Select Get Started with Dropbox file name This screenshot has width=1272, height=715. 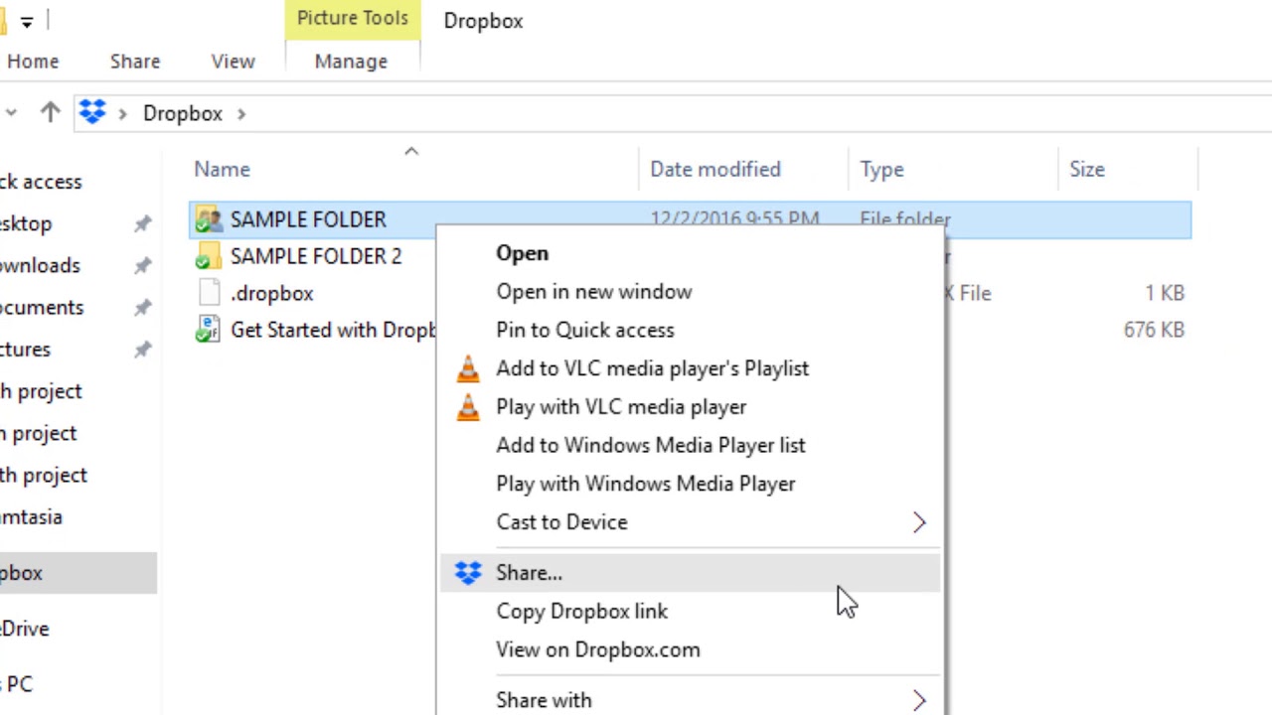[x=333, y=330]
